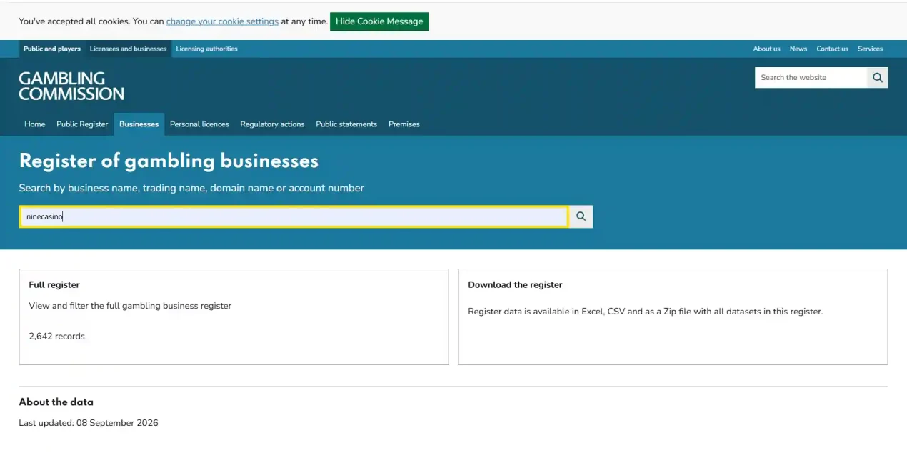Hide the cookie message
This screenshot has height=453, width=907.
click(x=379, y=21)
